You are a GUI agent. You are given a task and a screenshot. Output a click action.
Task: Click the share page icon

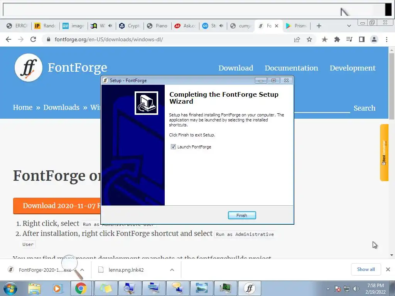tap(297, 40)
